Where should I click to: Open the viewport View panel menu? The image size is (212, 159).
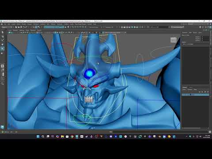[x=10, y=30]
